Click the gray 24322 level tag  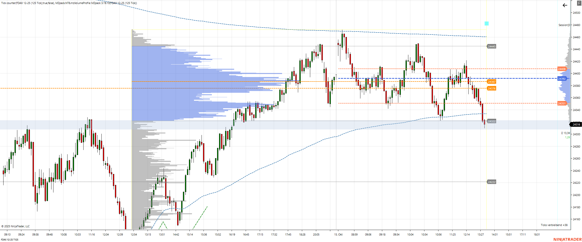[x=491, y=121]
